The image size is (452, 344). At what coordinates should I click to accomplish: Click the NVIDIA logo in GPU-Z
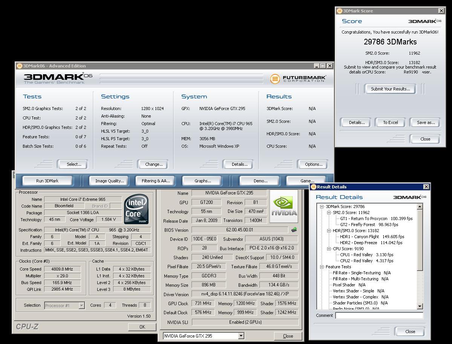[284, 206]
